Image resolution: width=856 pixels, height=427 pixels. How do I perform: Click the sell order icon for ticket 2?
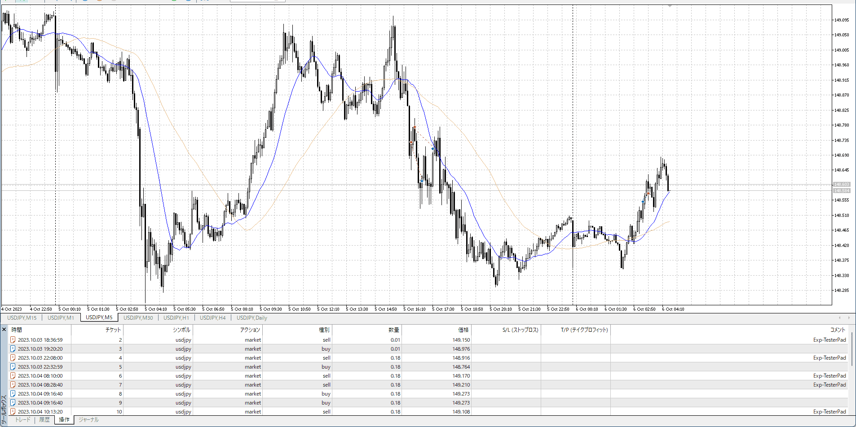(x=13, y=340)
